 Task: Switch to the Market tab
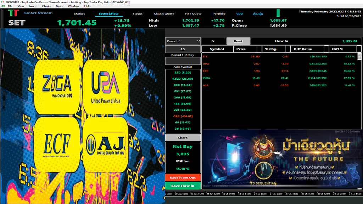point(79,14)
